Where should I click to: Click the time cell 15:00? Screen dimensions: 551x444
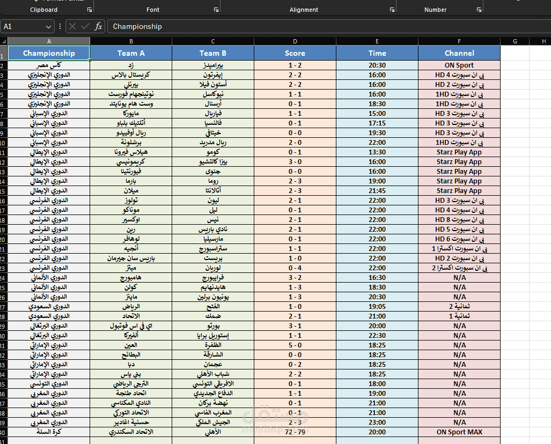377,114
